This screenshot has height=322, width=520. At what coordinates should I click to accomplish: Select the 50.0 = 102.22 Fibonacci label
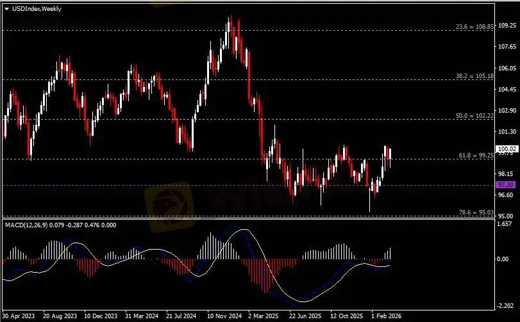click(474, 116)
